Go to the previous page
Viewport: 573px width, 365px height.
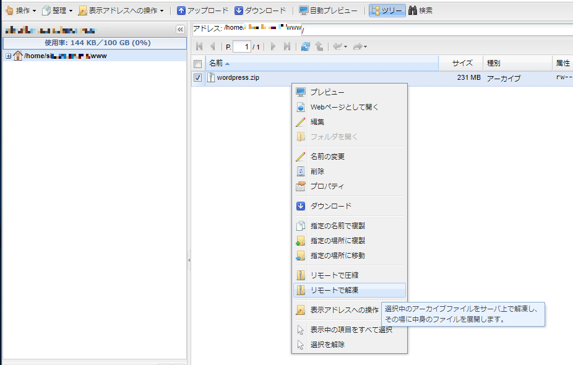click(x=213, y=46)
